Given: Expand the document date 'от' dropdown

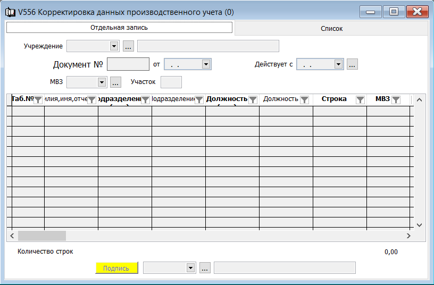Looking at the screenshot, I should [206, 64].
